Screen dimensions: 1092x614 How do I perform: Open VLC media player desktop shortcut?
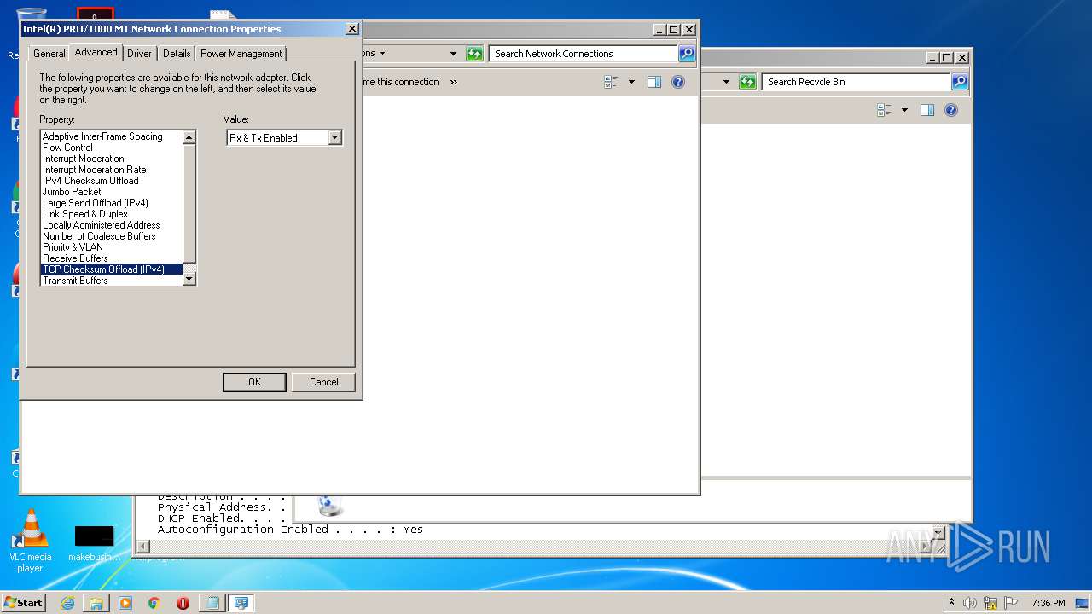31,540
